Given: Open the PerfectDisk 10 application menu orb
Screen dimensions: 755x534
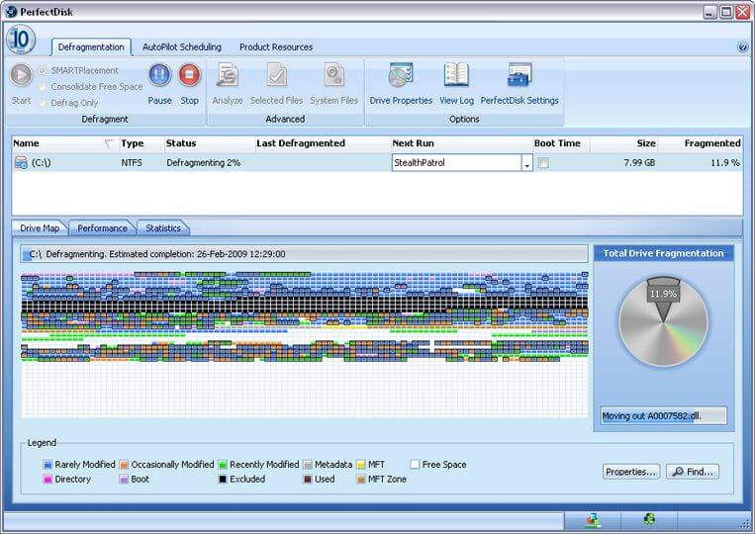Looking at the screenshot, I should 21,40.
